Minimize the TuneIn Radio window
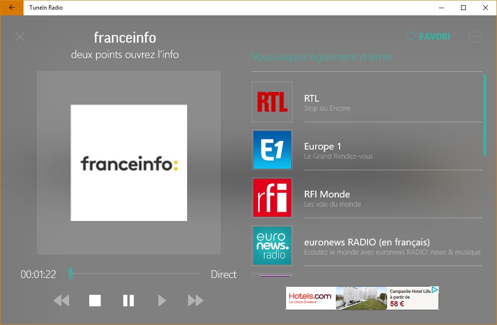Image resolution: width=497 pixels, height=325 pixels. [441, 8]
